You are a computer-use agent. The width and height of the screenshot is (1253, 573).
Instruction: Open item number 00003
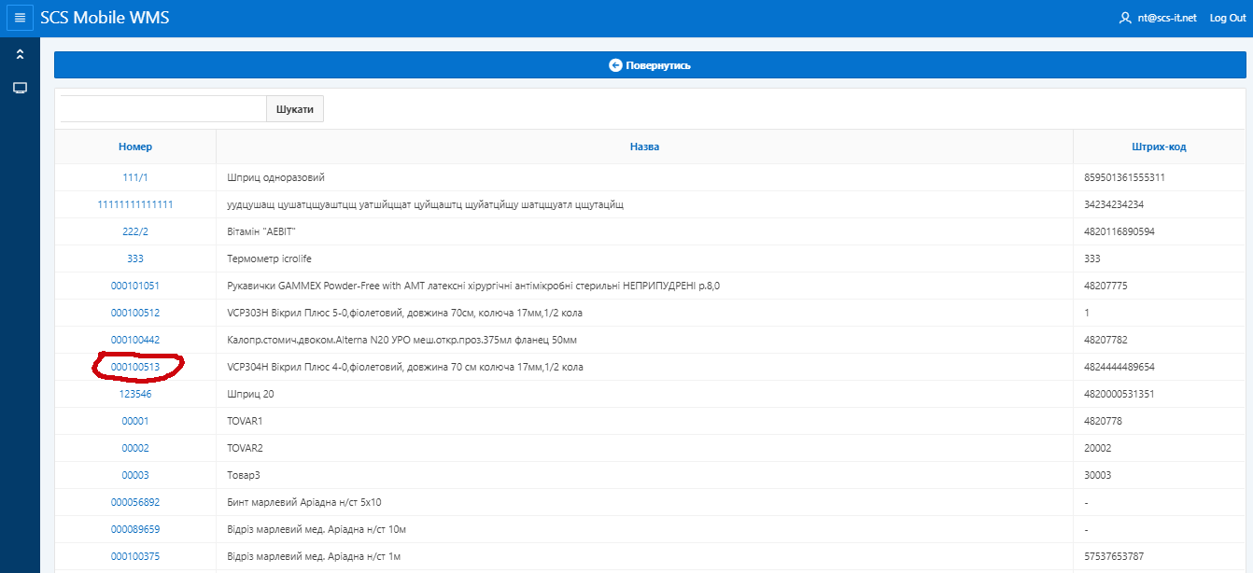(x=135, y=475)
